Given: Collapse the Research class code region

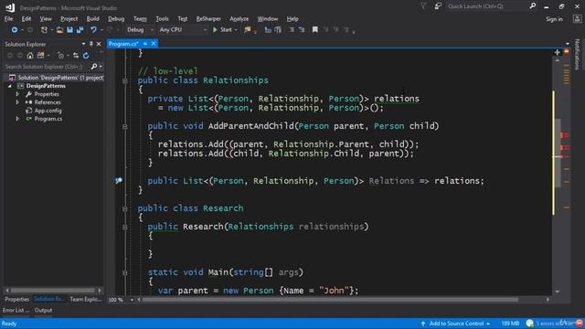Looking at the screenshot, I should click(x=125, y=208).
